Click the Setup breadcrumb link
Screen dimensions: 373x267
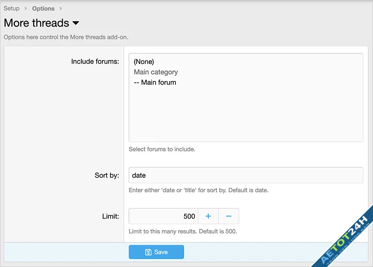pyautogui.click(x=12, y=8)
